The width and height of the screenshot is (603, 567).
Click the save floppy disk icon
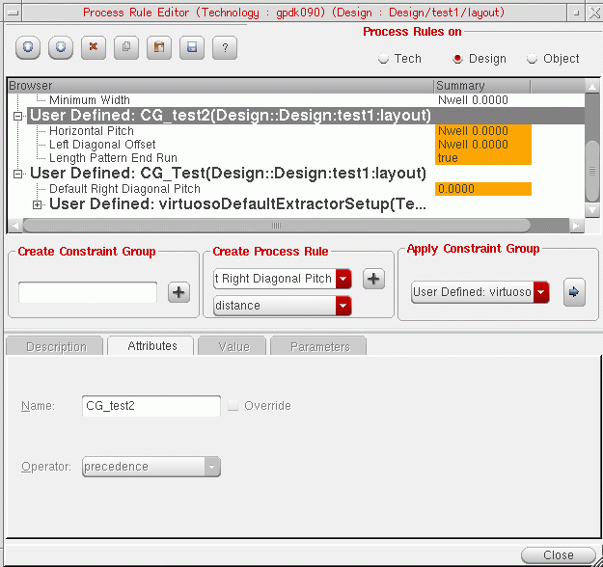(x=192, y=47)
